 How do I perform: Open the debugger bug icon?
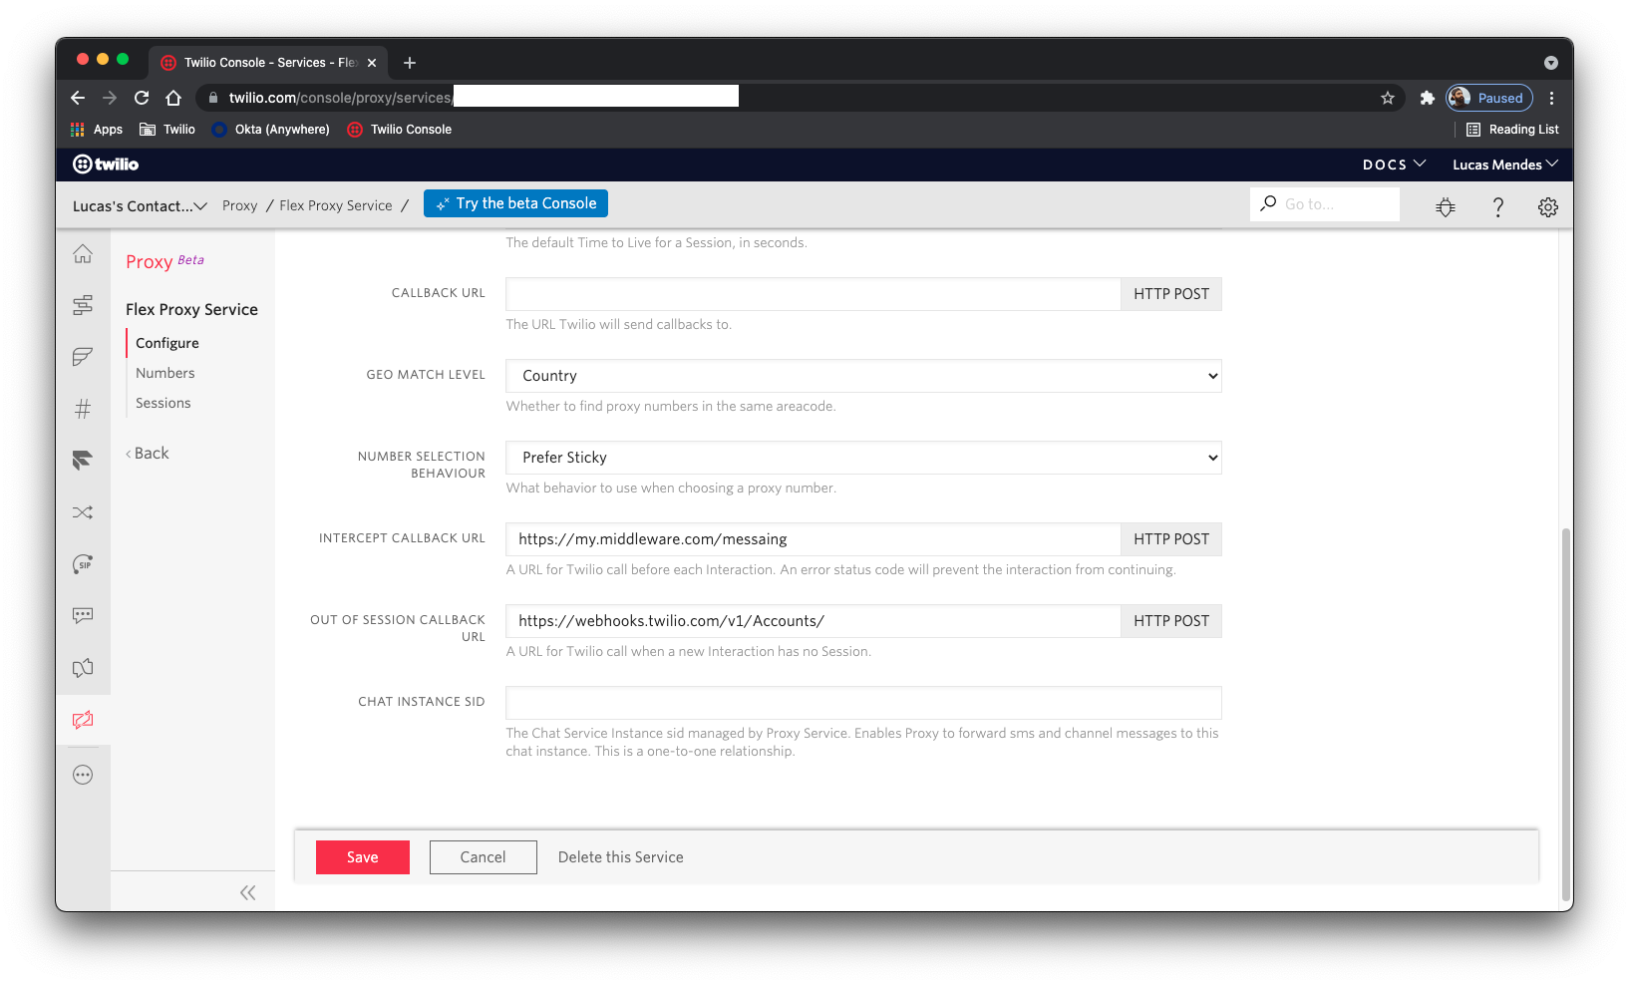pos(1446,206)
